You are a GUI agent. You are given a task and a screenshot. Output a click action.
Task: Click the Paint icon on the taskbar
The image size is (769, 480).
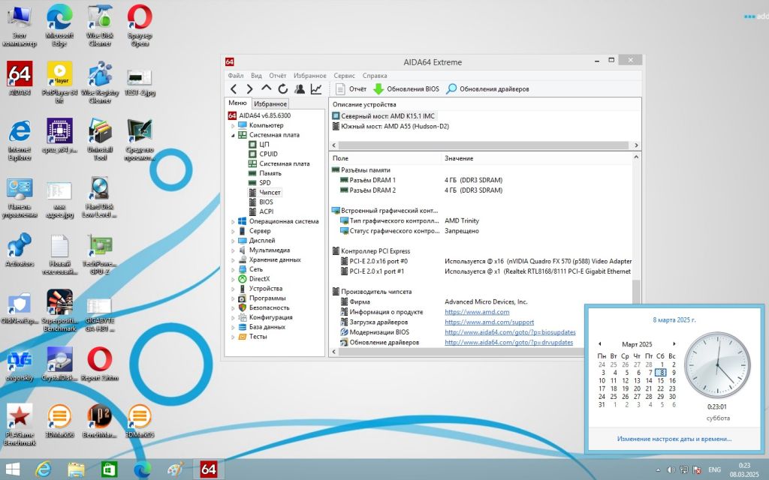(x=175, y=469)
